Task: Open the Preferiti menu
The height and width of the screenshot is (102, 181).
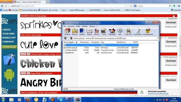Action: pyautogui.click(x=85, y=26)
